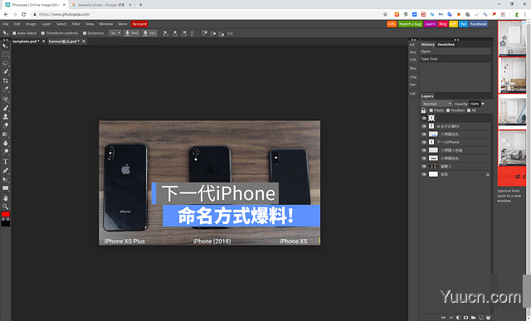Open the Facebook link

click(478, 24)
